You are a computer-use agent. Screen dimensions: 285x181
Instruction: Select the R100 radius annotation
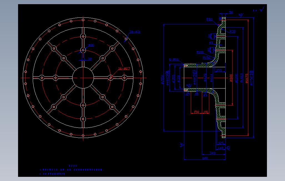(x=200, y=52)
